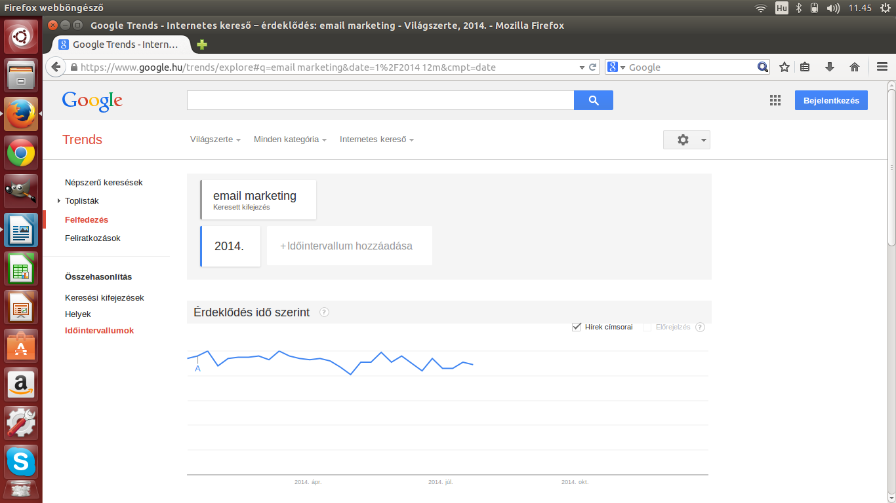Open the Trash at the launcher bottom
This screenshot has width=896, height=503.
(21, 491)
